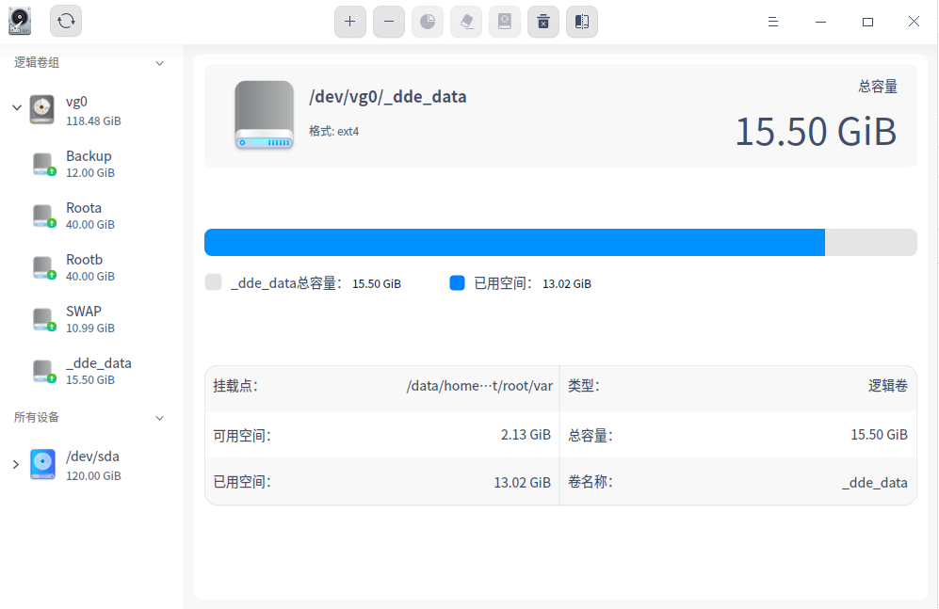Click the 卷名称 label
The image size is (939, 609).
point(591,482)
